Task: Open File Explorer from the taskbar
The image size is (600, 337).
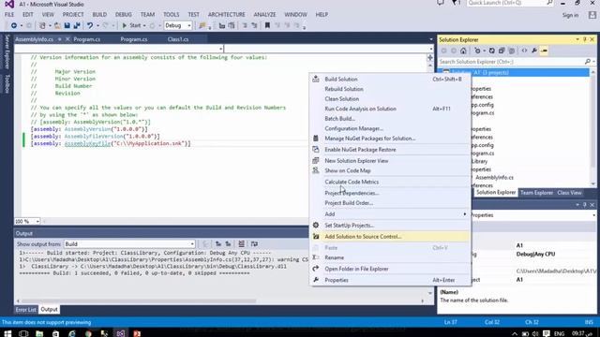Action: click(x=39, y=333)
